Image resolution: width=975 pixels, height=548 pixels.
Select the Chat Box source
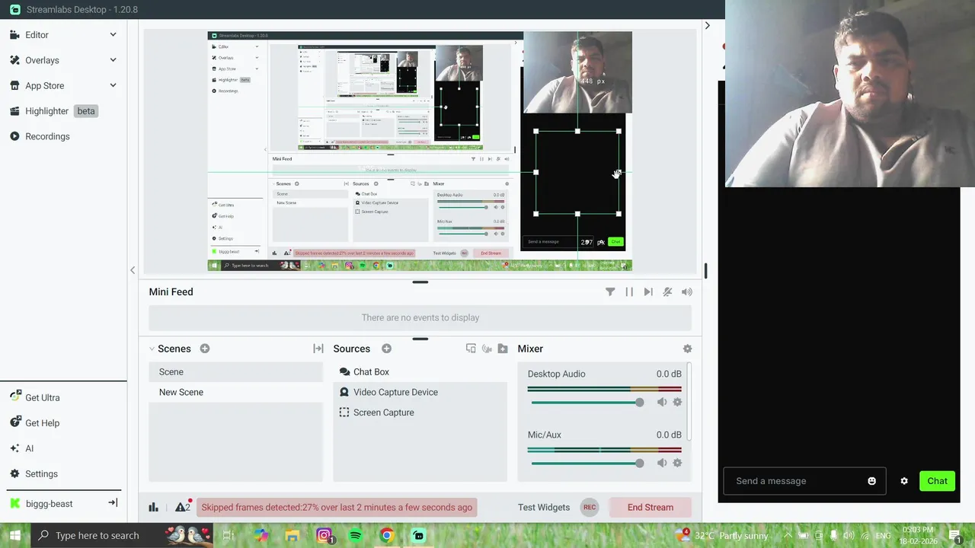(x=420, y=371)
